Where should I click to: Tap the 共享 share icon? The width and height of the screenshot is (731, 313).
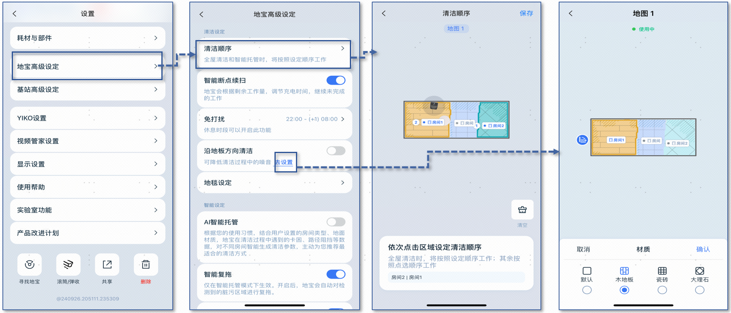tap(107, 265)
